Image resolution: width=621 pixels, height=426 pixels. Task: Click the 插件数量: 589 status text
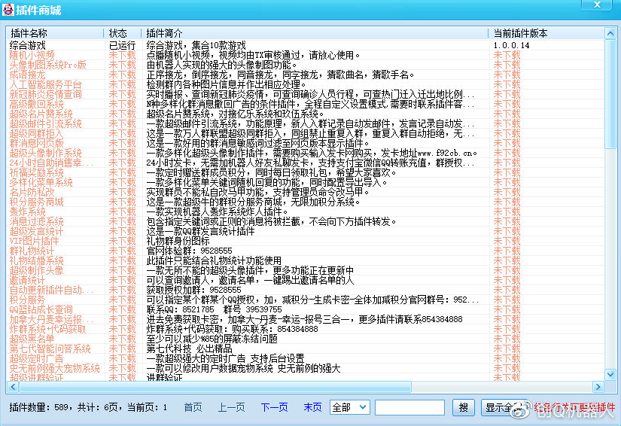pyautogui.click(x=39, y=407)
